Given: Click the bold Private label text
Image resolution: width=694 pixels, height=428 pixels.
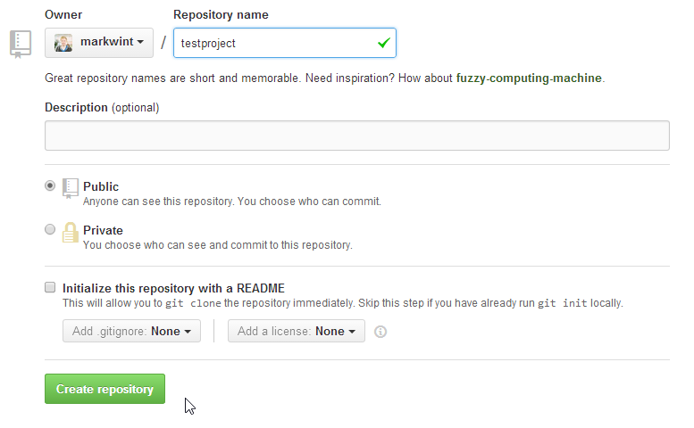Looking at the screenshot, I should point(103,230).
